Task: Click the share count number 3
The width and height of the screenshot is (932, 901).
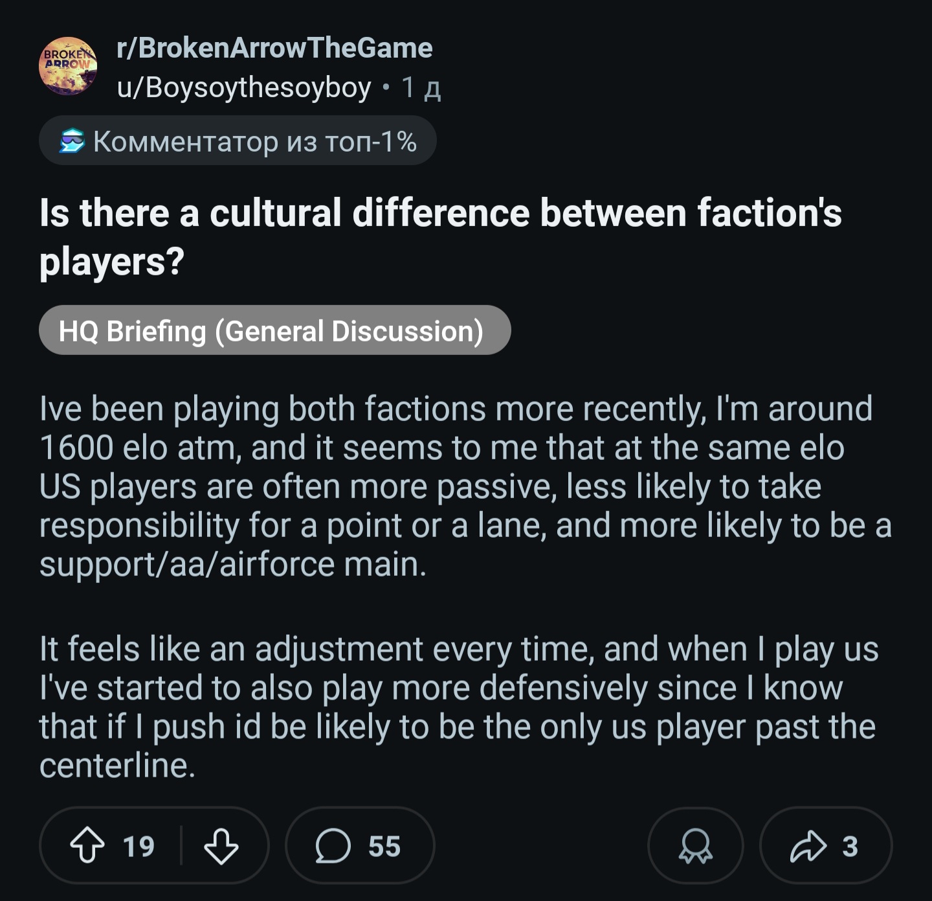Action: 850,847
